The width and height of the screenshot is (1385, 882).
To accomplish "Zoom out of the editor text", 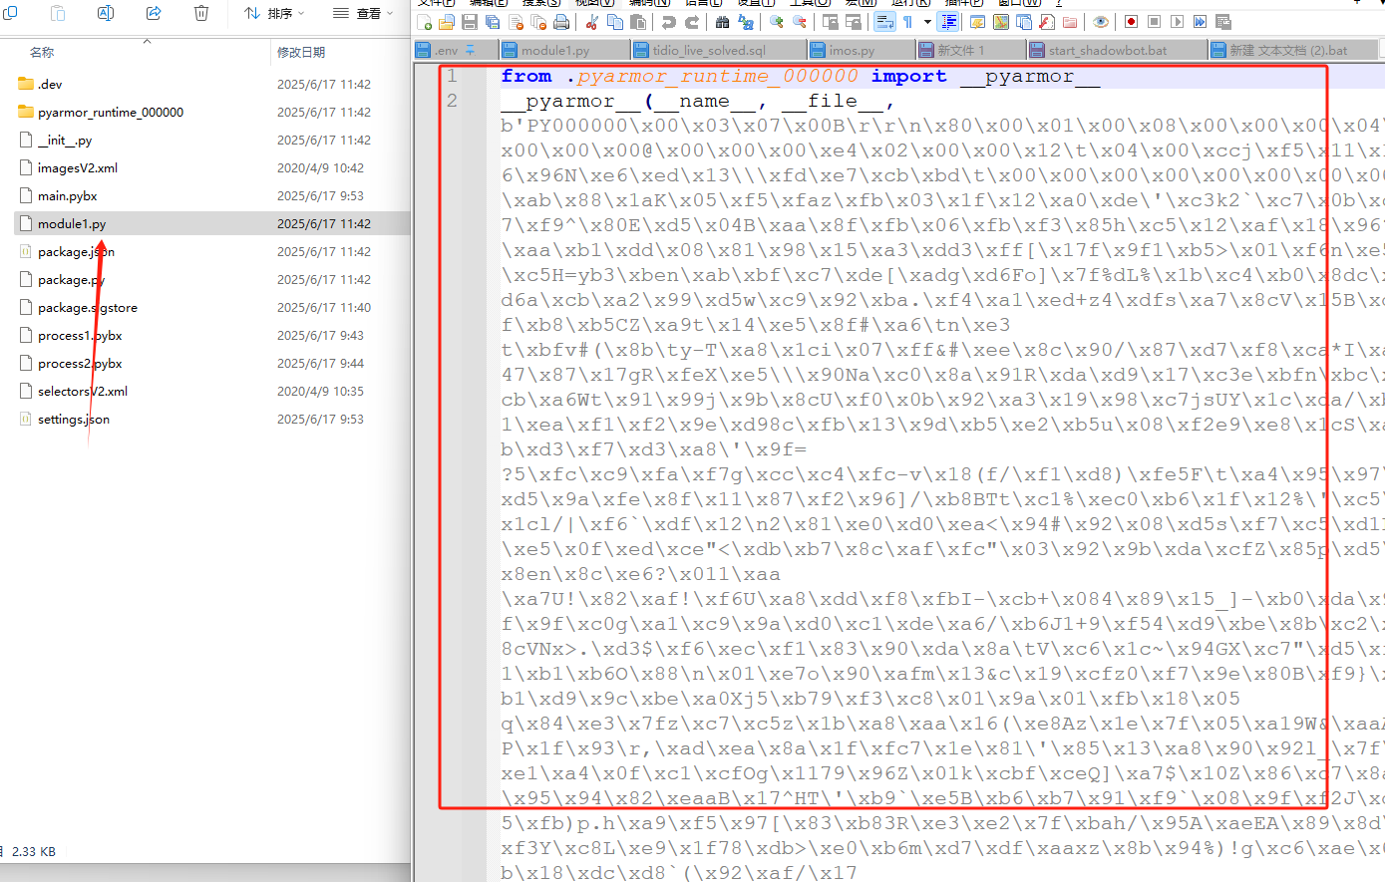I will [x=800, y=22].
